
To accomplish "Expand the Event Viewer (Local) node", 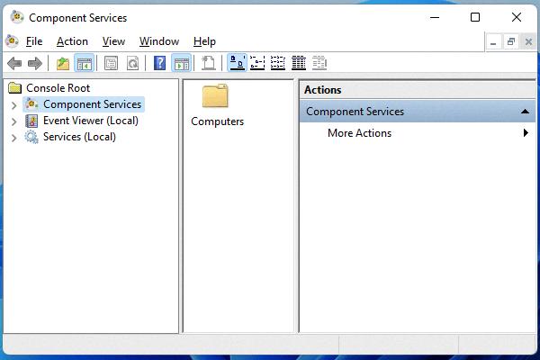I will [x=13, y=121].
